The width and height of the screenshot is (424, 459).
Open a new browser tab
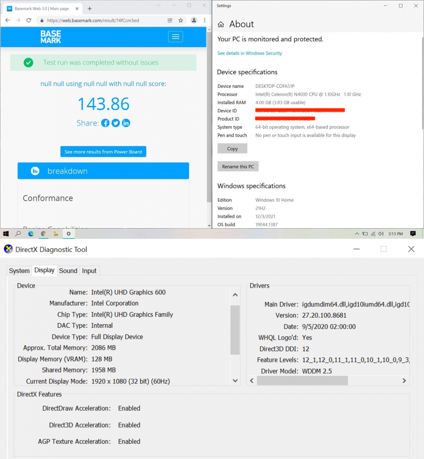(90, 9)
